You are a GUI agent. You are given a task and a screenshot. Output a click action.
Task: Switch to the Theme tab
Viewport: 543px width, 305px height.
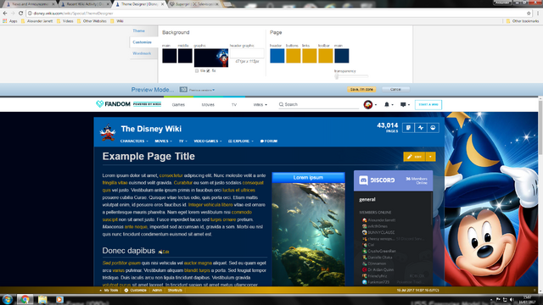138,30
